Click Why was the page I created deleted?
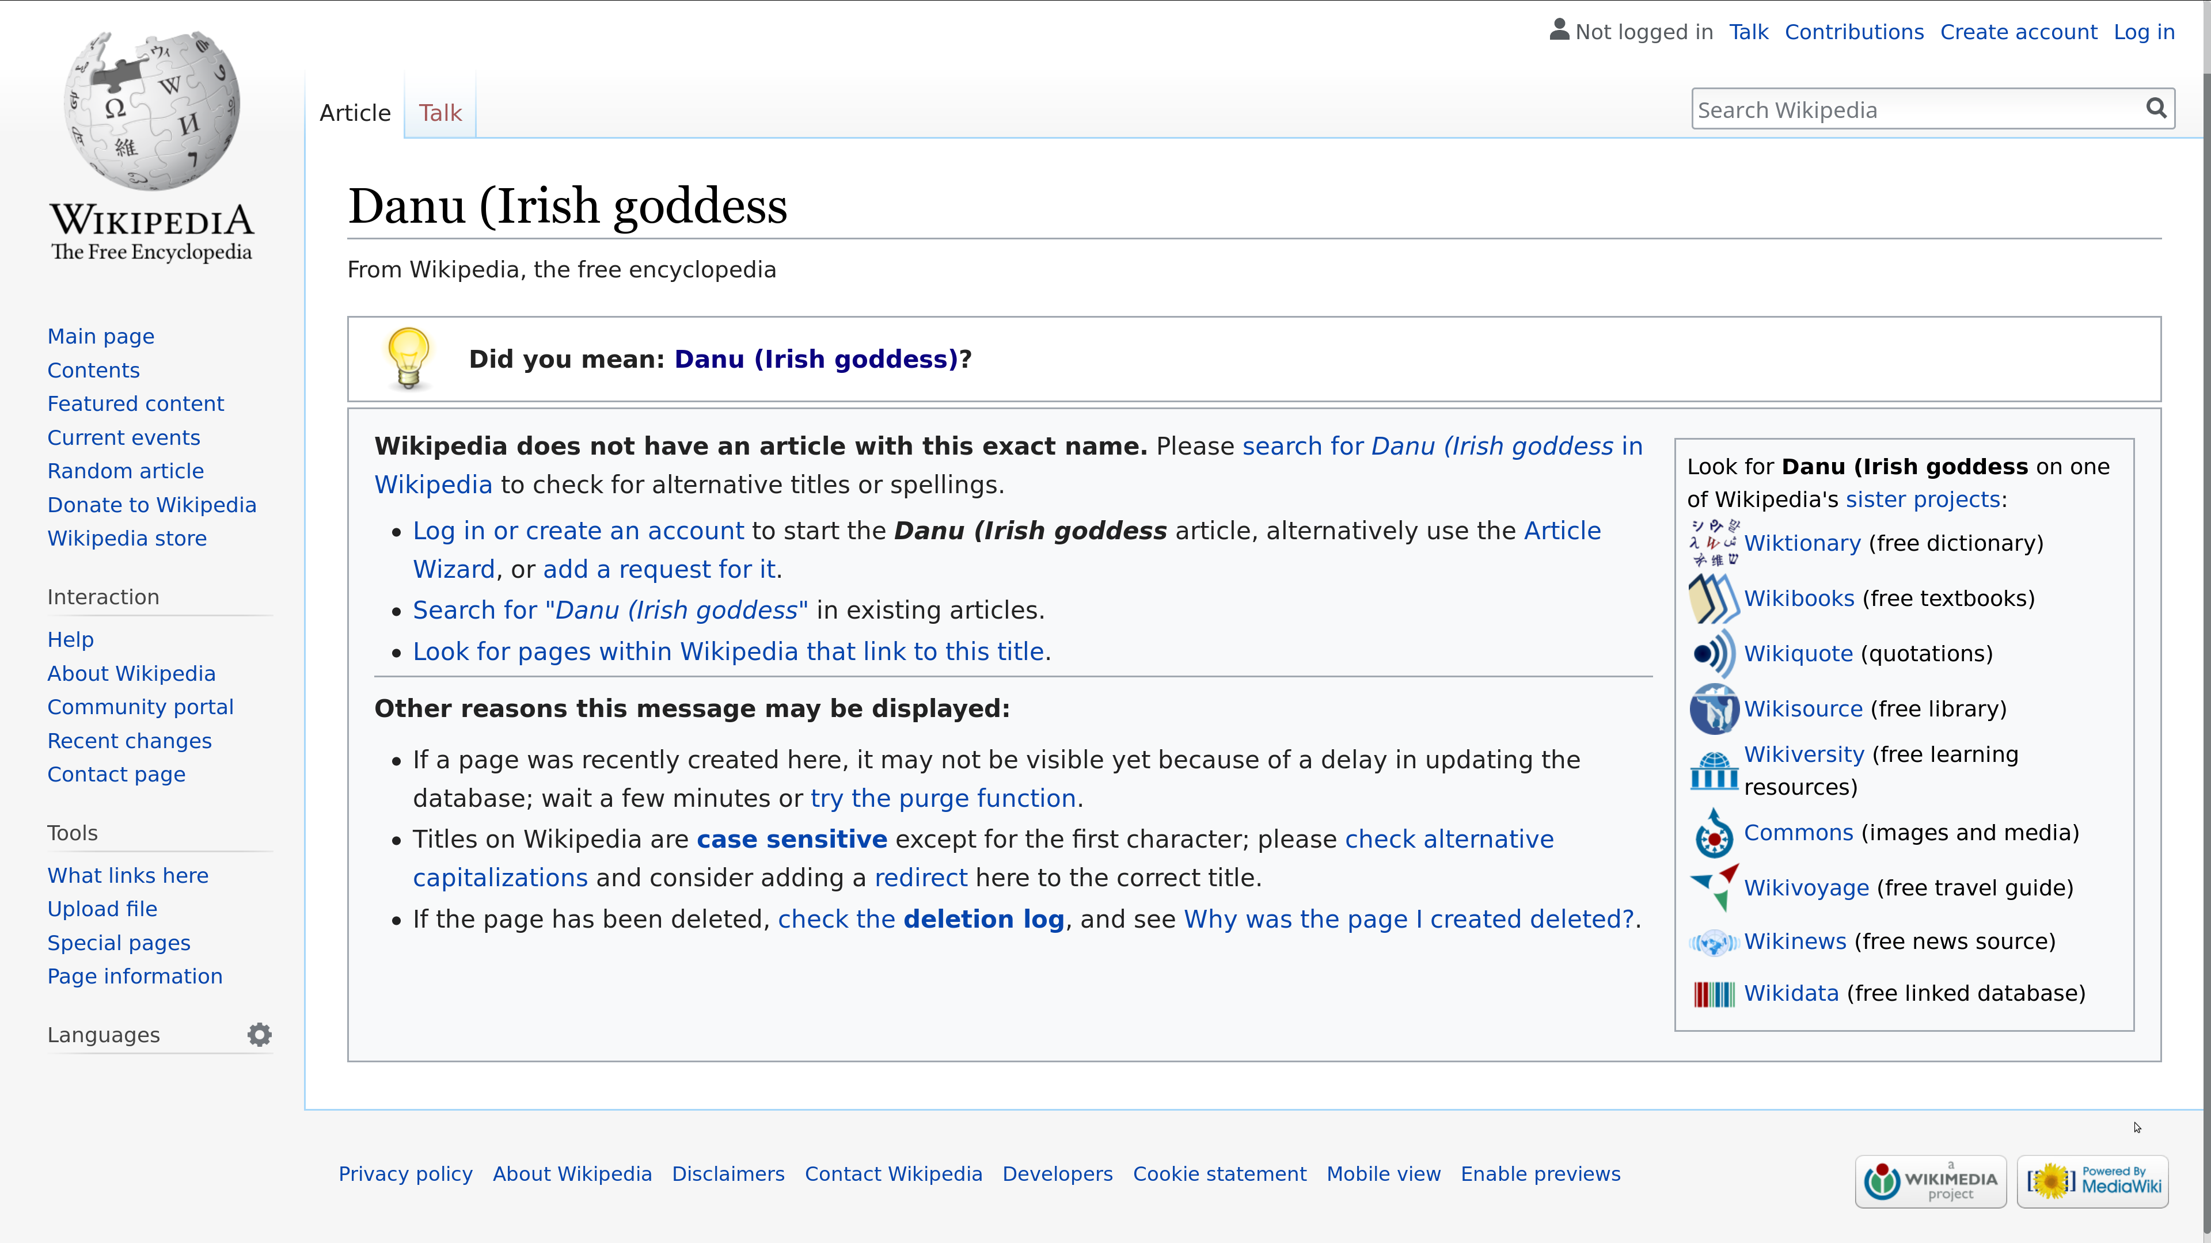 (x=1408, y=919)
